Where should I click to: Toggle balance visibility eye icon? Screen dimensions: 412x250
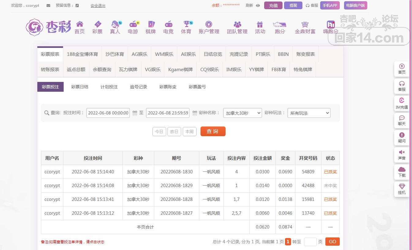tap(258, 6)
